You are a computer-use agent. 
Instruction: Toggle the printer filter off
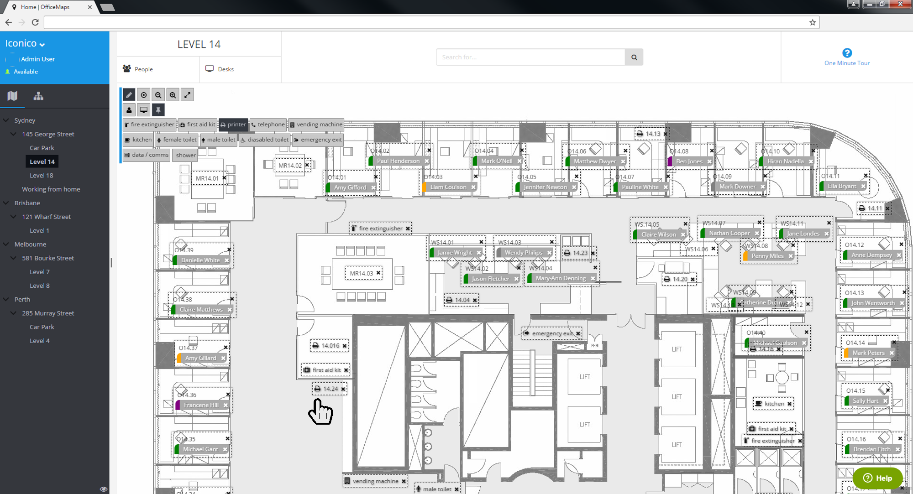(x=233, y=124)
